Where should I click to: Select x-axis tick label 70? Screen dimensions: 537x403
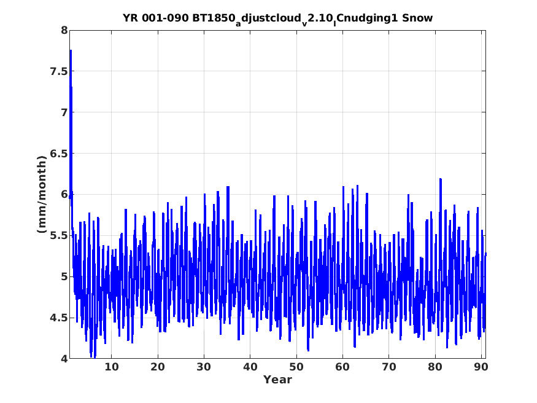[x=388, y=367]
